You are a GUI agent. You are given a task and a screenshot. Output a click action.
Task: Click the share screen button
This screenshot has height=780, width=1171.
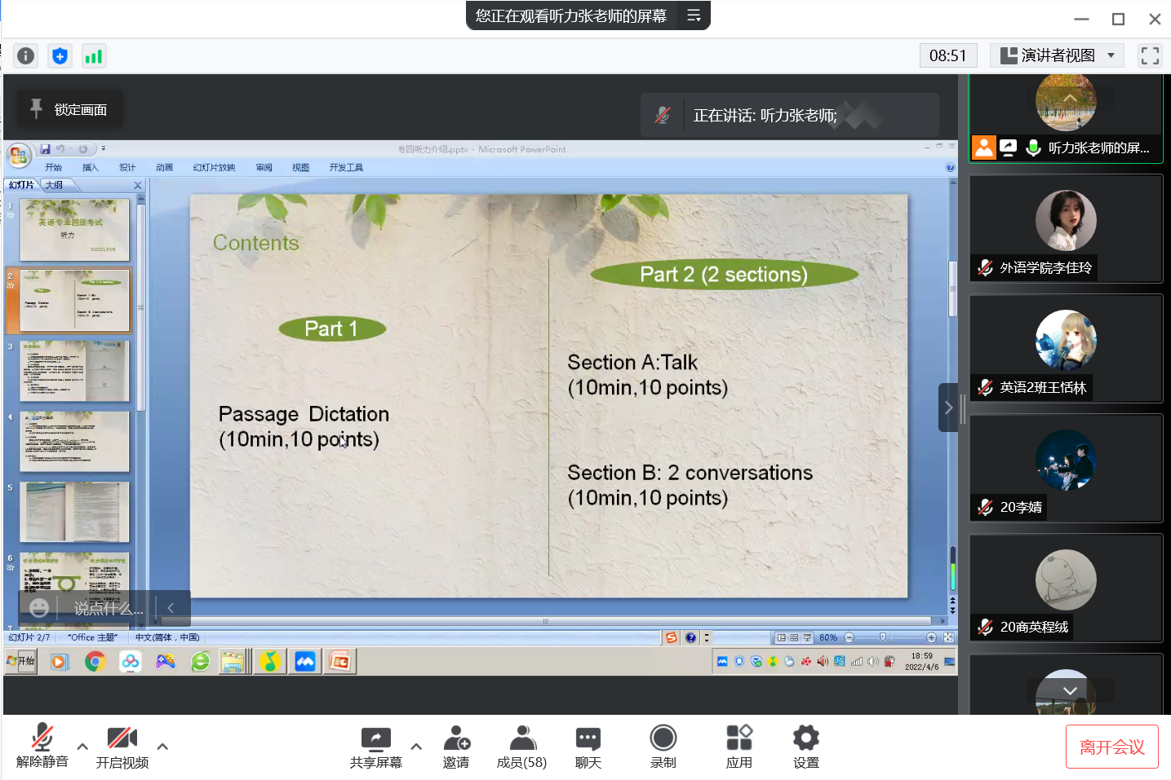click(375, 747)
